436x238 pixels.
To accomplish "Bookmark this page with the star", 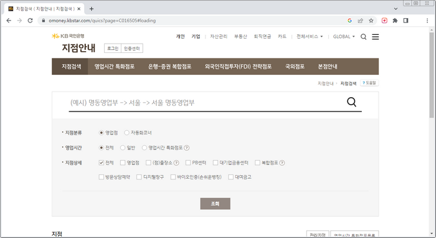I will 371,21.
